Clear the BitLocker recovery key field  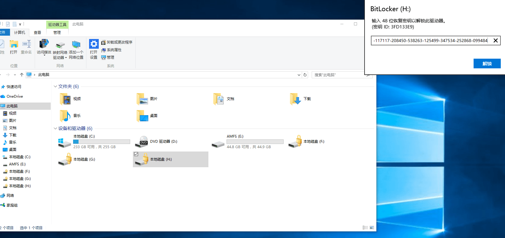pyautogui.click(x=496, y=41)
